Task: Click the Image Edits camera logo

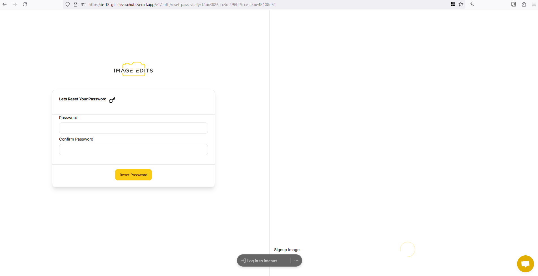Action: pyautogui.click(x=134, y=69)
